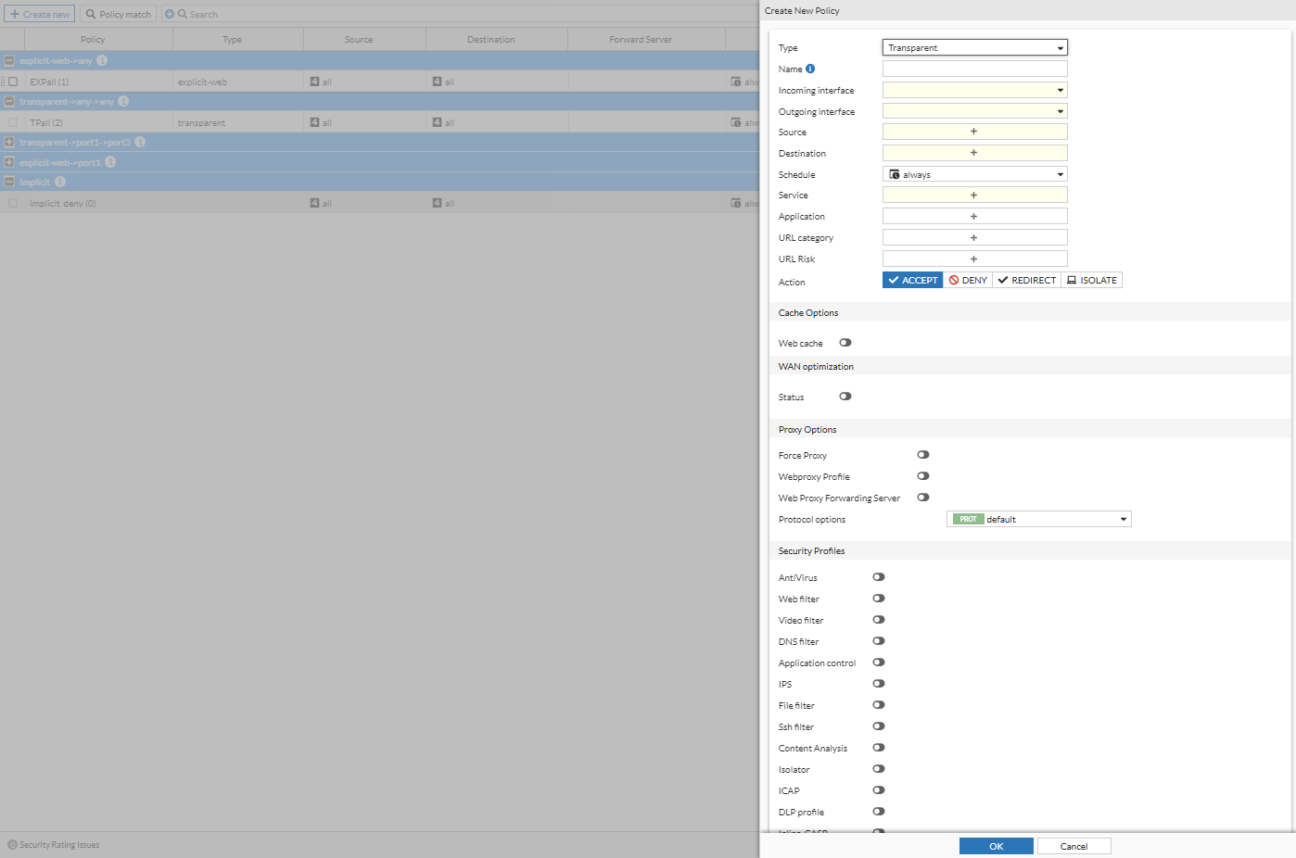Viewport: 1296px width, 858px height.
Task: Click the plus sign in the Application field
Action: 973,217
